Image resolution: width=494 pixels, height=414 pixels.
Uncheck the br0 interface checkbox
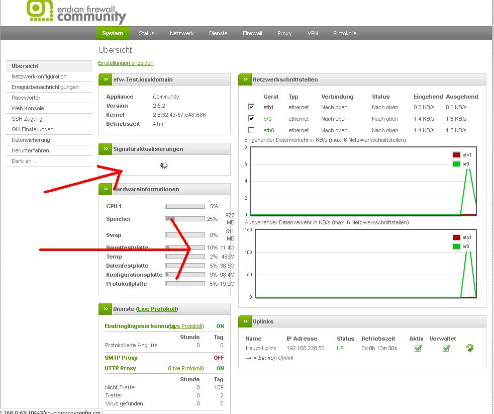pyautogui.click(x=251, y=119)
